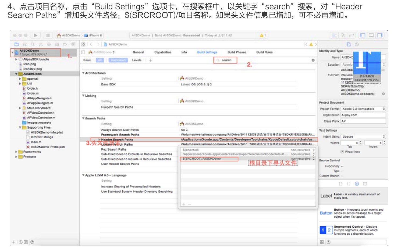Open the AliSDKDemo target selector popup

tap(101, 52)
